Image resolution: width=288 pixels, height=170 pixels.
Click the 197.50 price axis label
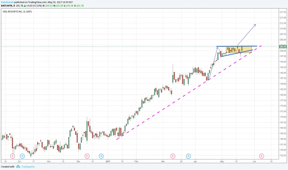click(x=283, y=56)
